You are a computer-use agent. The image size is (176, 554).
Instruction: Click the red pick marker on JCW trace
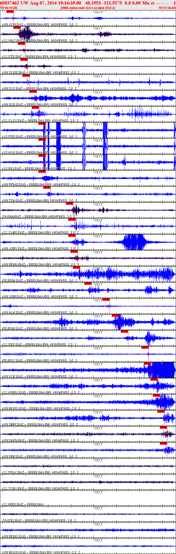click(10, 12)
